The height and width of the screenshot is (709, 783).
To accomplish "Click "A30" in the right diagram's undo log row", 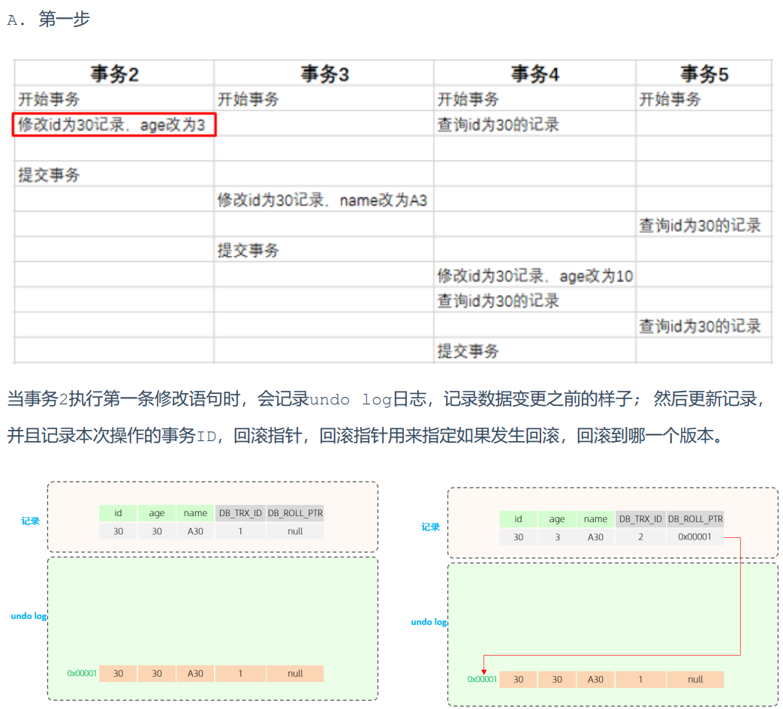I will (x=595, y=679).
